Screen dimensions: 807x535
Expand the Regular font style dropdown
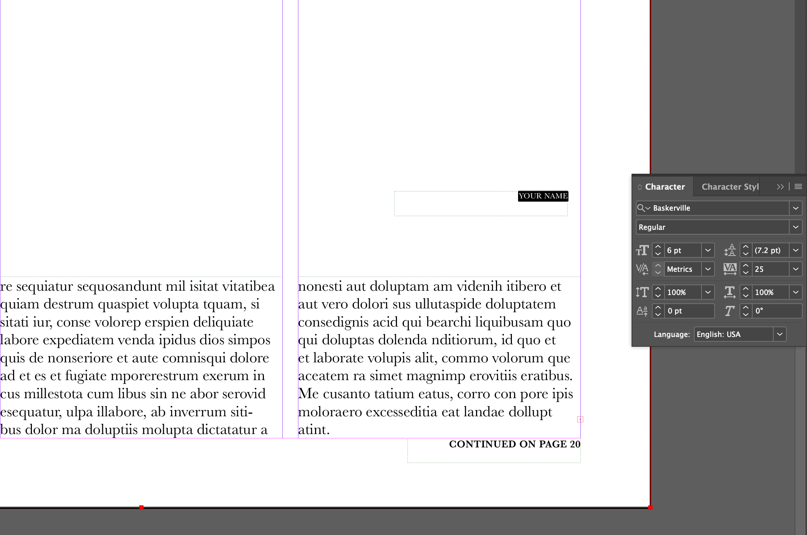[x=795, y=227]
